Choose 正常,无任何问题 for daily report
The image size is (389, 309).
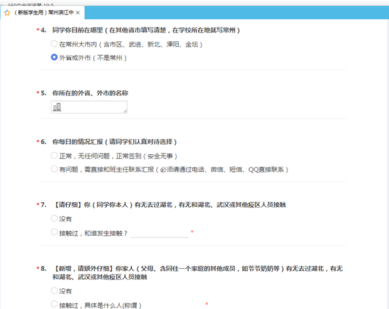click(x=55, y=155)
